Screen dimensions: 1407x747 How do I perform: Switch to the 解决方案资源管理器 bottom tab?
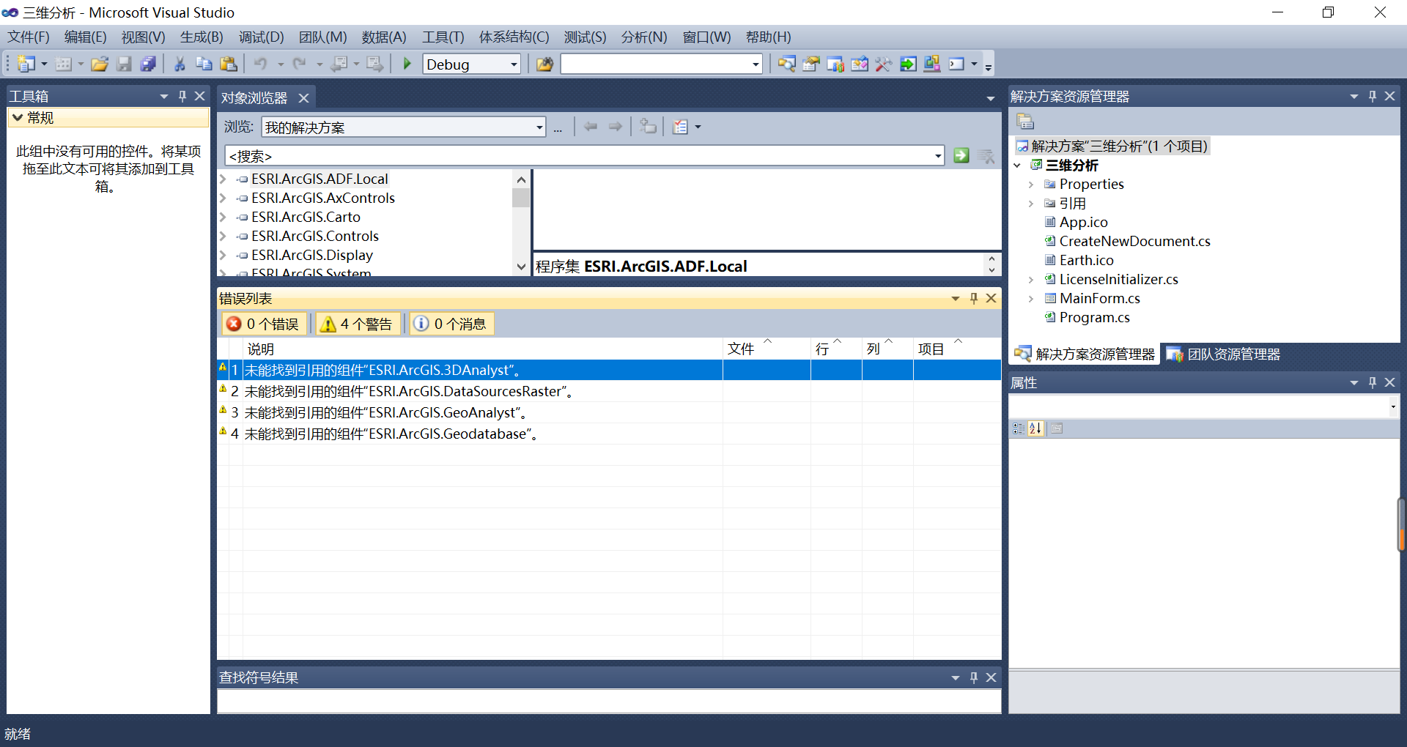tap(1085, 354)
